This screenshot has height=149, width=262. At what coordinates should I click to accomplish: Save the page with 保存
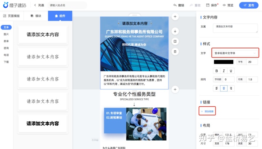tap(212, 5)
